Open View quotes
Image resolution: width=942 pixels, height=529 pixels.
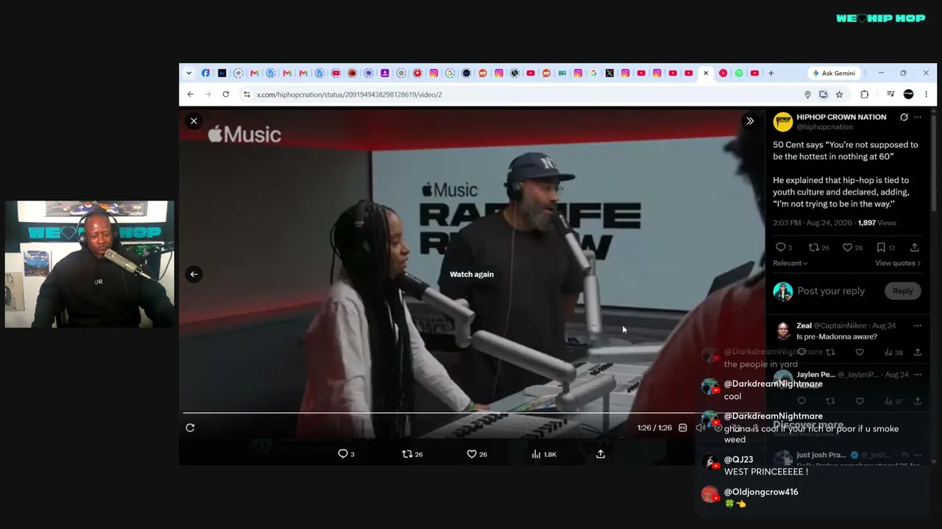click(898, 263)
